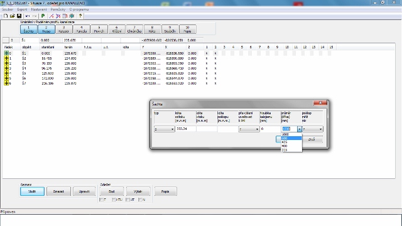Click the yellow cross icon in row Š3
The height and width of the screenshot is (226, 402).
(x=6, y=63)
